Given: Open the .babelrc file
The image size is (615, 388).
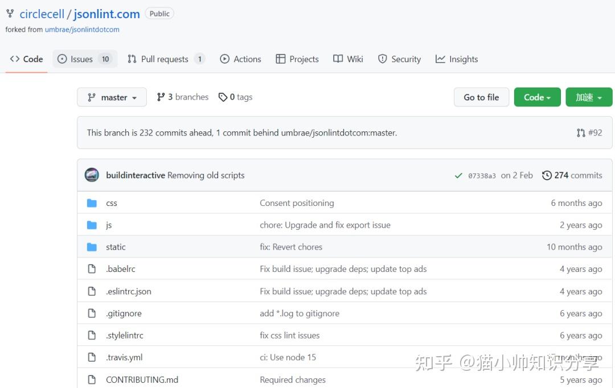Looking at the screenshot, I should pyautogui.click(x=120, y=269).
